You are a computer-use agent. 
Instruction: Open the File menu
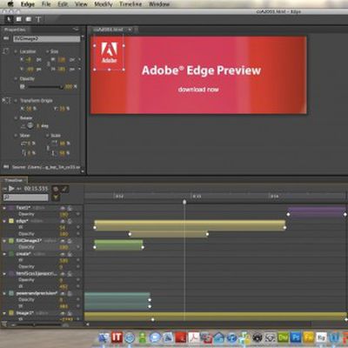tap(46, 4)
